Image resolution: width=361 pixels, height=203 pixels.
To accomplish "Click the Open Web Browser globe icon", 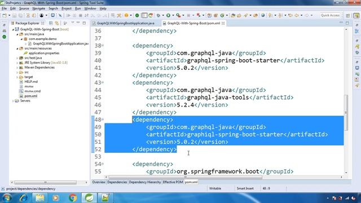I will pos(263,15).
